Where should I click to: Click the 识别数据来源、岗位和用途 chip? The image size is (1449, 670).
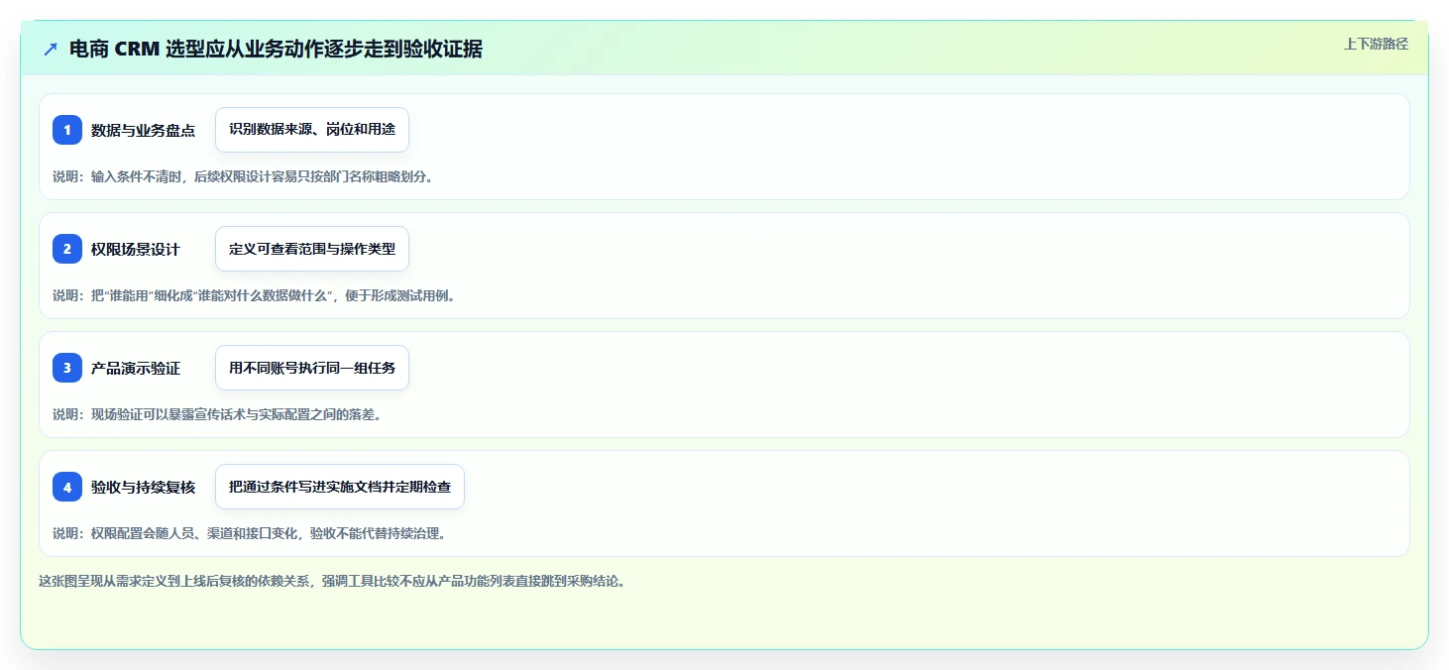point(312,130)
